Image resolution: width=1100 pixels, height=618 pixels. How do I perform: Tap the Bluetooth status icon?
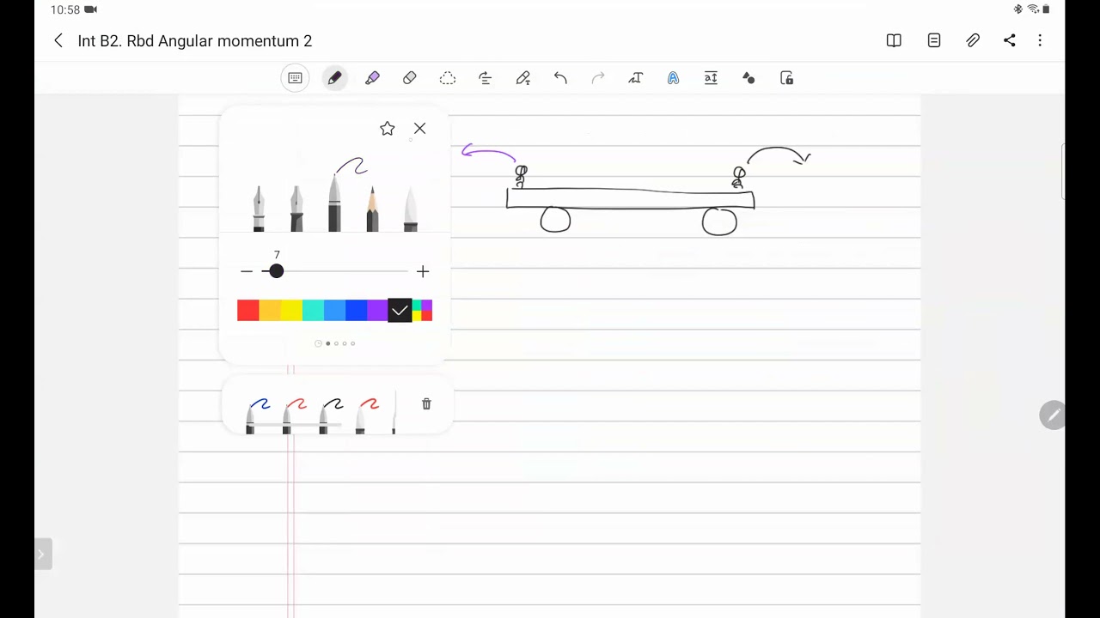(1018, 9)
